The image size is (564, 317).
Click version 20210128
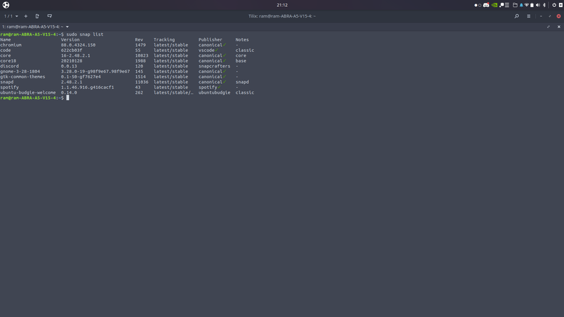pos(71,61)
